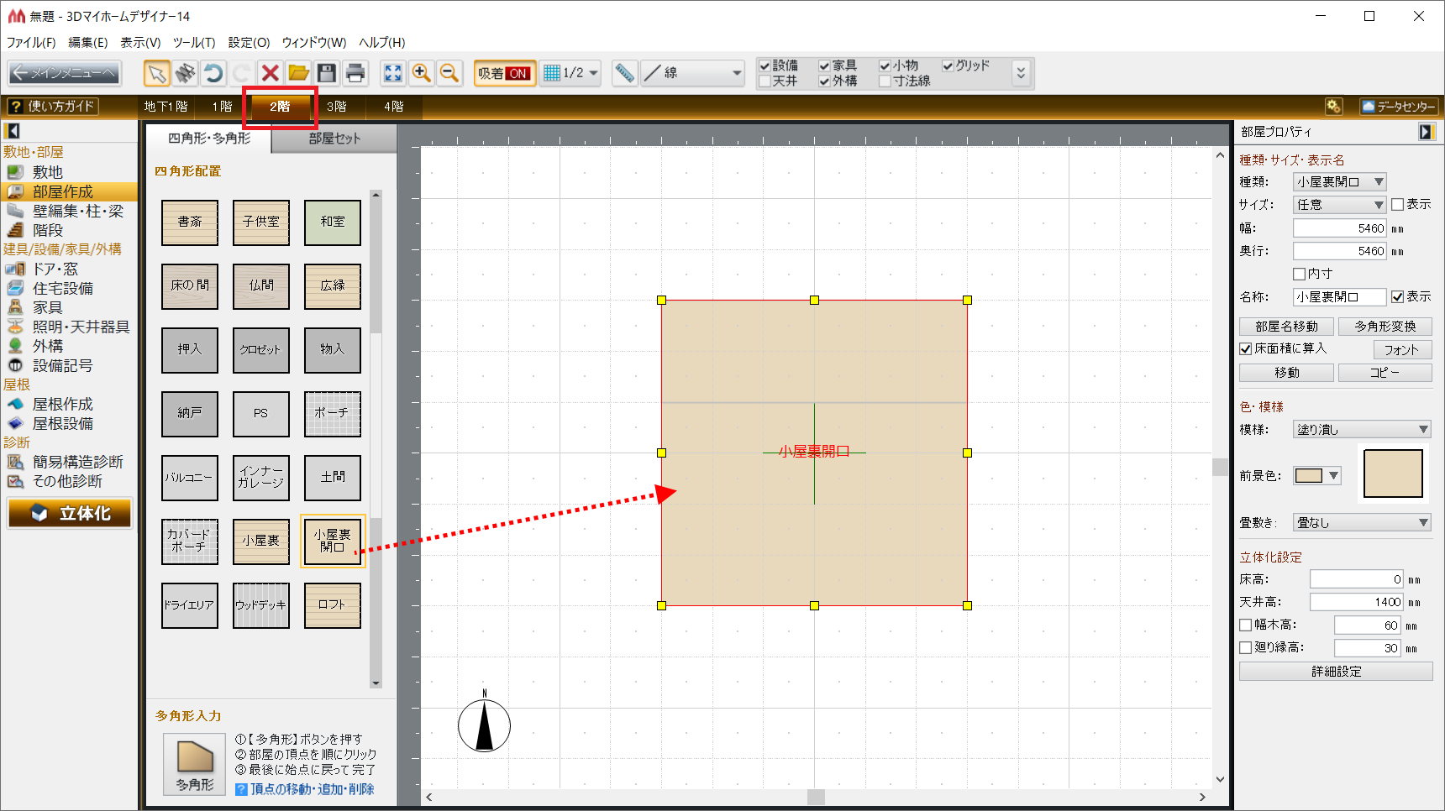Toggle the 吸着 ON snap button
Image resolution: width=1445 pixels, height=811 pixels.
click(504, 74)
